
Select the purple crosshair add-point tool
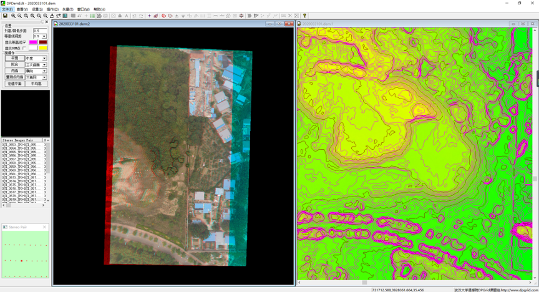pyautogui.click(x=149, y=16)
